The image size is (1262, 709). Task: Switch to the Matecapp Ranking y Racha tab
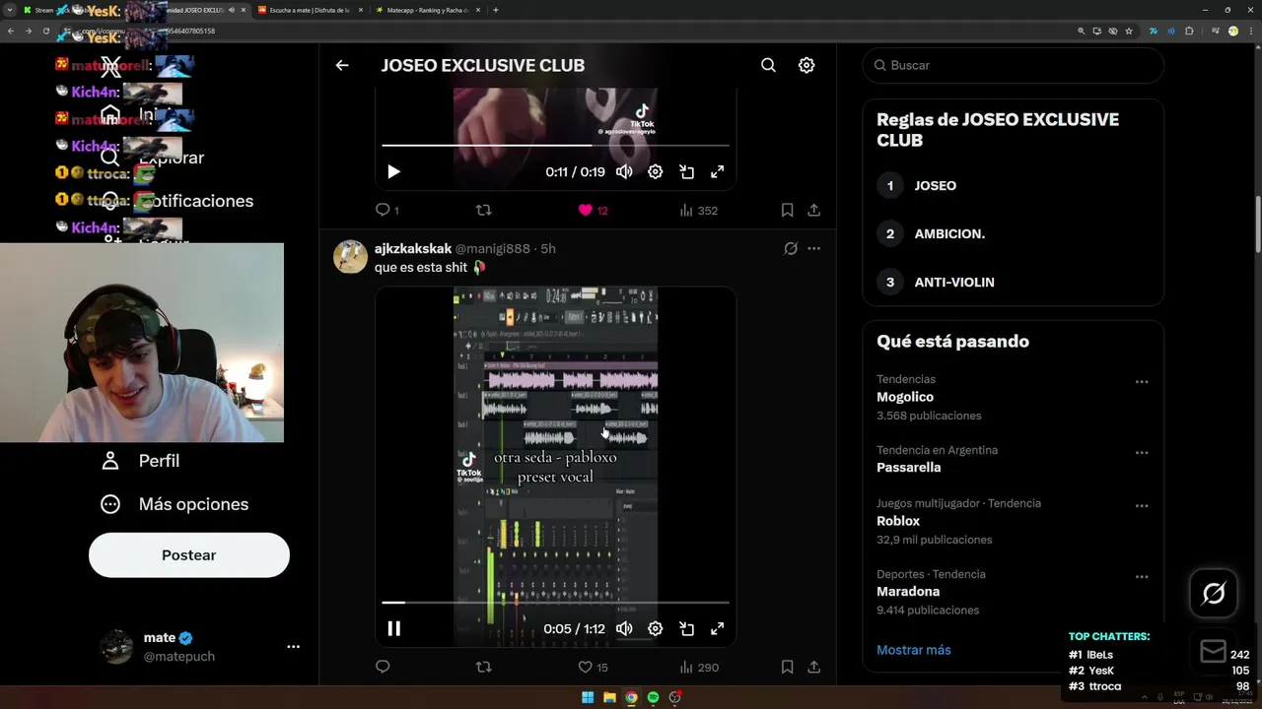pos(428,10)
